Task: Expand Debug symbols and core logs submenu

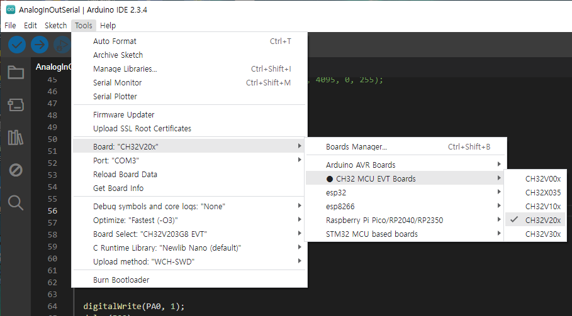Action: pos(189,207)
